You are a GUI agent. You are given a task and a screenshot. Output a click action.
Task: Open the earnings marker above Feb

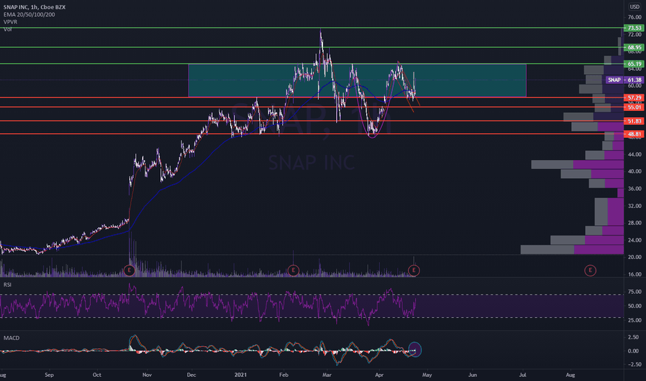[x=293, y=270]
